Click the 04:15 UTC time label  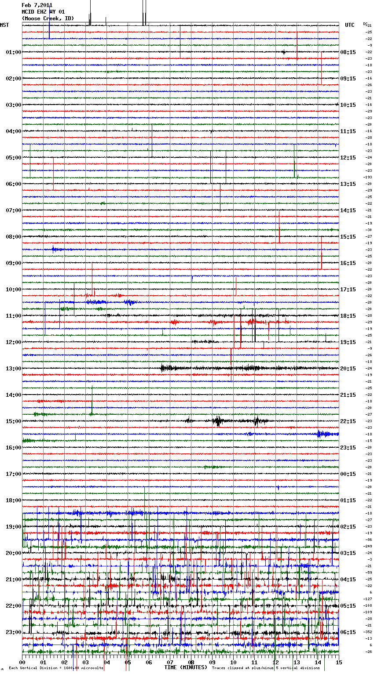pos(348,580)
